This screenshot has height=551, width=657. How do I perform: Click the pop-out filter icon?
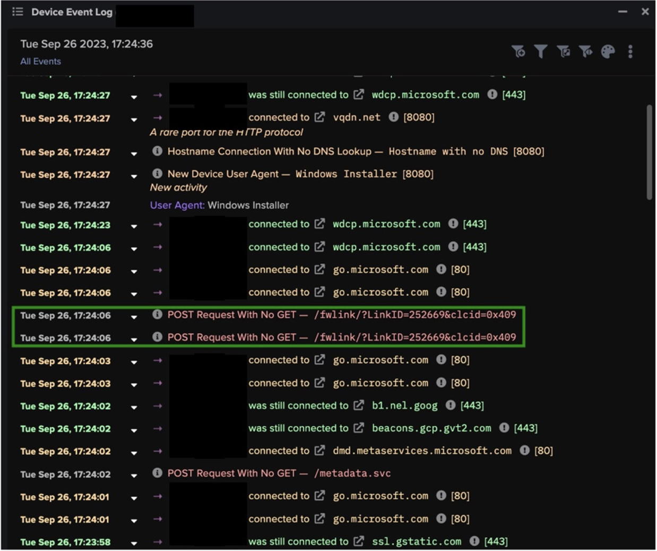(563, 51)
